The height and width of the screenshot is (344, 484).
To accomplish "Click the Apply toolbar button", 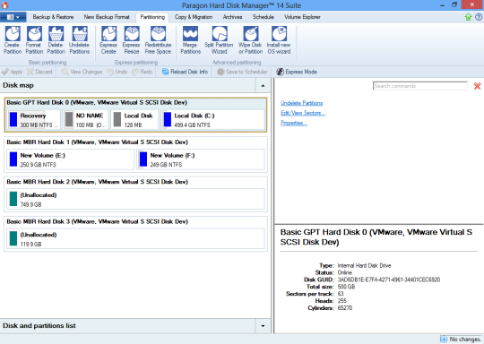I will (x=12, y=72).
